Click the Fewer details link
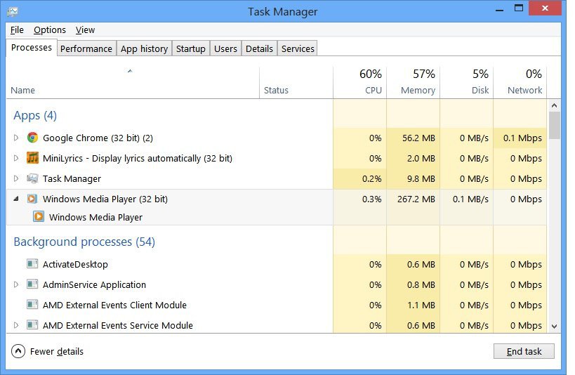The height and width of the screenshot is (375, 575). (57, 352)
